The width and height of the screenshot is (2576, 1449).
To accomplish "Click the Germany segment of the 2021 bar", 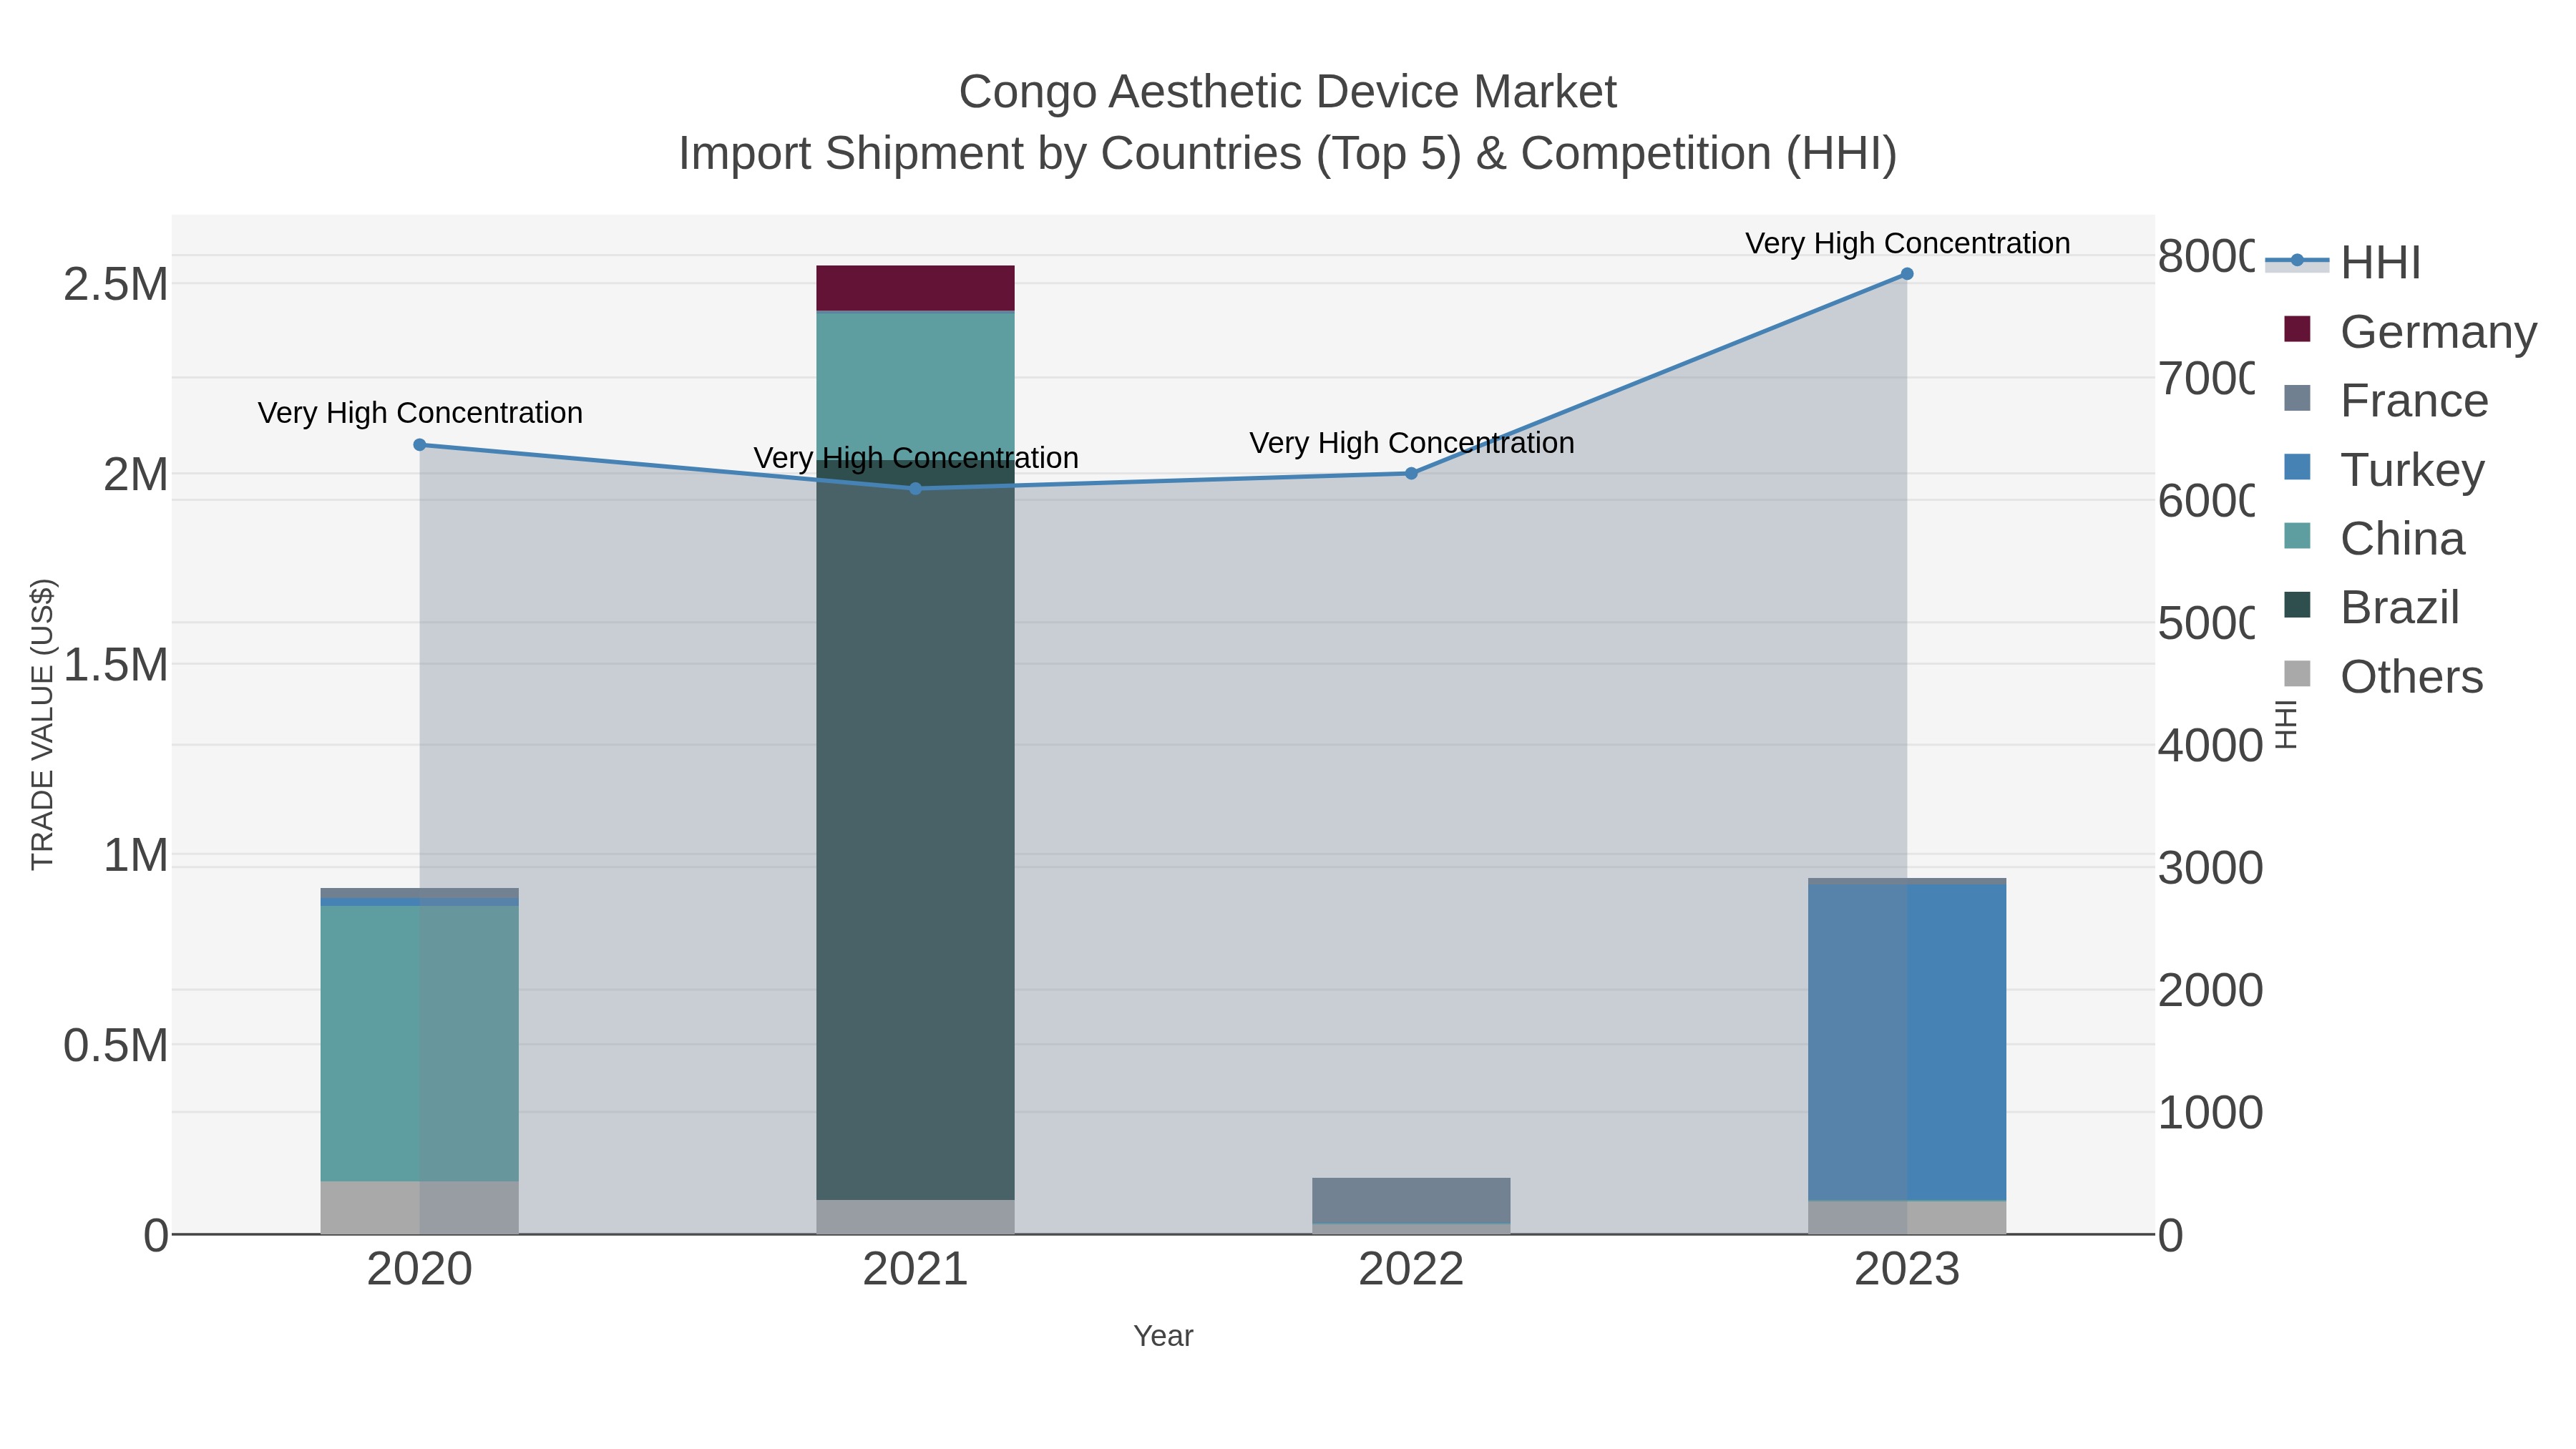I will [x=915, y=288].
